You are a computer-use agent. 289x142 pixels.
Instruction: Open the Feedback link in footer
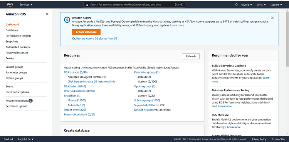[x=8, y=139]
